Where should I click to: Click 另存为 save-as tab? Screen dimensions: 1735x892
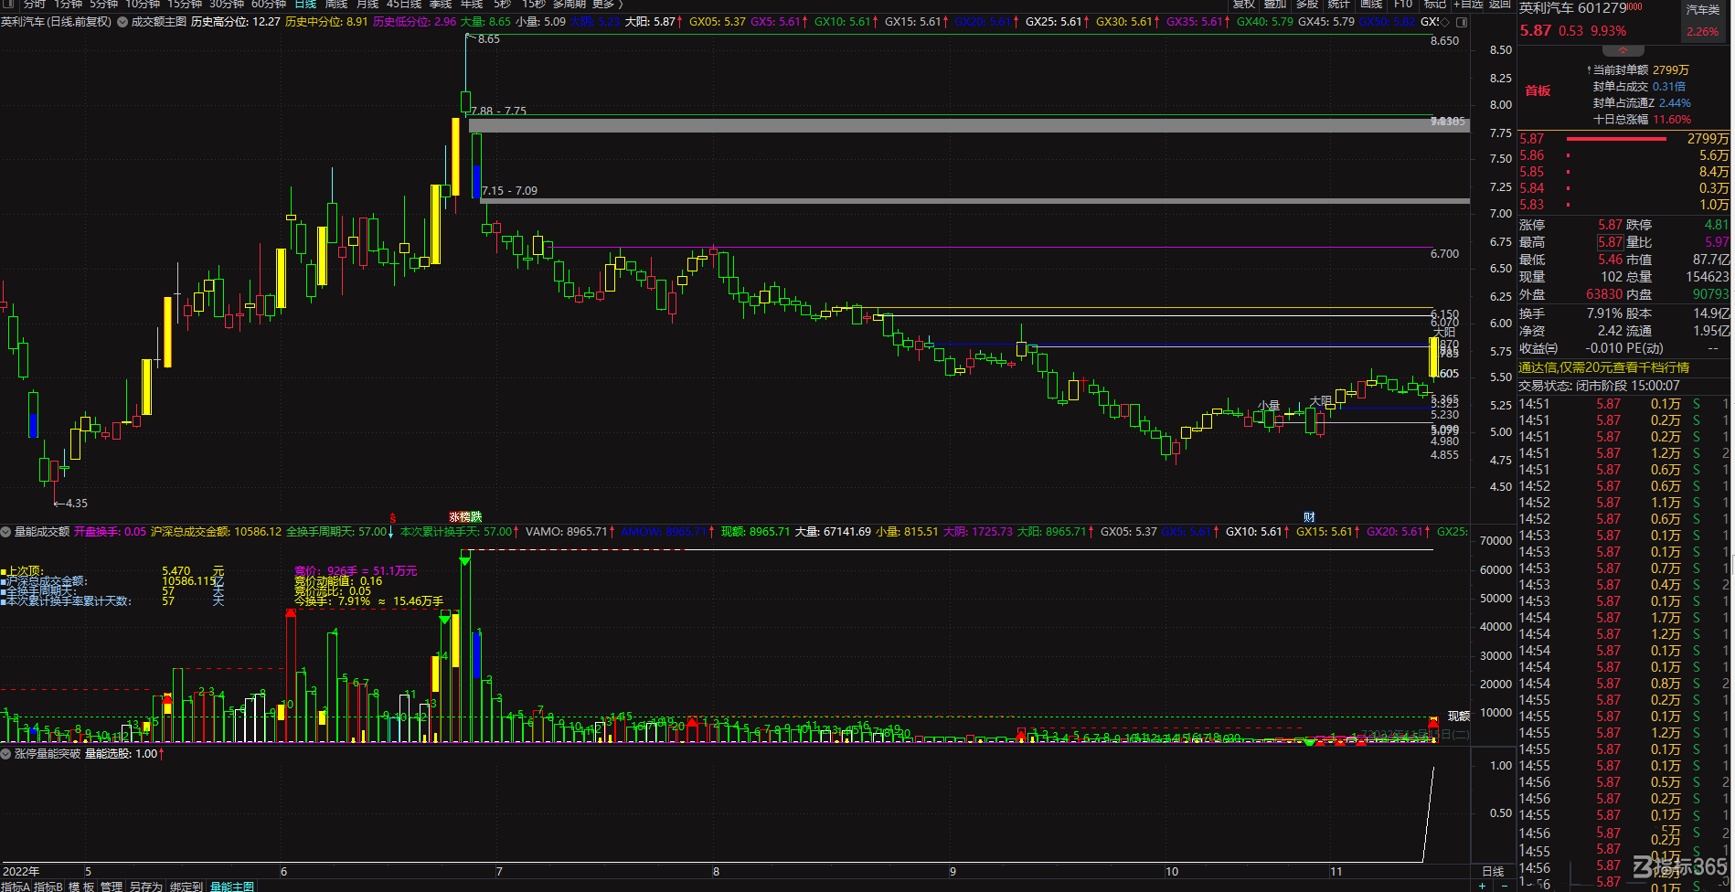(146, 887)
